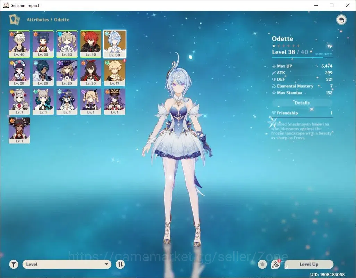Click the Genshin Impact title bar icon
This screenshot has height=278, width=356.
click(x=6, y=5)
